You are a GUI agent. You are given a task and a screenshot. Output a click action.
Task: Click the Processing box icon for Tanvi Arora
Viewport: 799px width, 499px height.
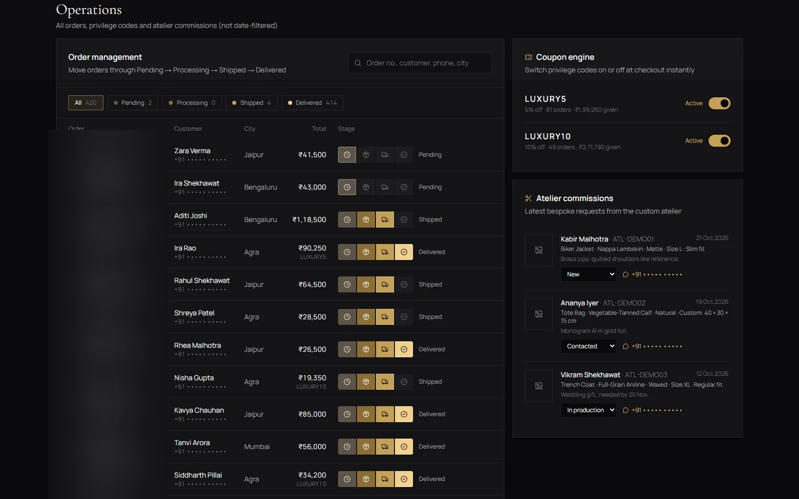pyautogui.click(x=366, y=447)
